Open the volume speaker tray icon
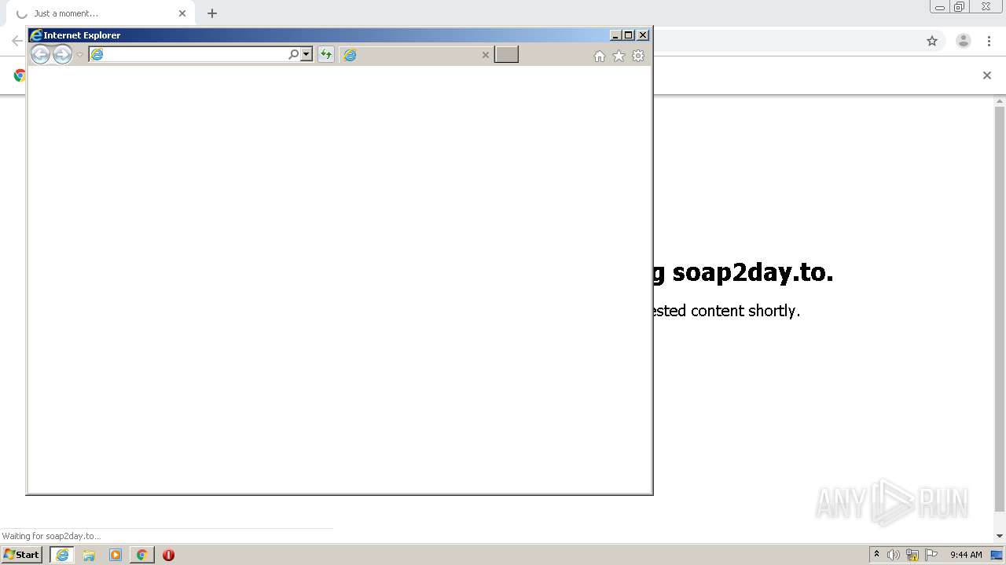Viewport: 1006px width, 565px height. (894, 555)
